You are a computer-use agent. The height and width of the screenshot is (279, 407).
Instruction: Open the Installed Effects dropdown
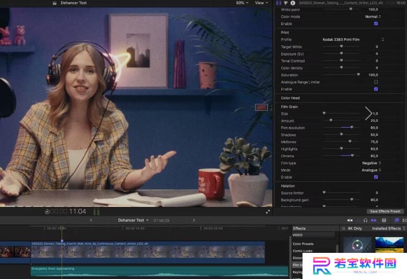[x=389, y=228]
